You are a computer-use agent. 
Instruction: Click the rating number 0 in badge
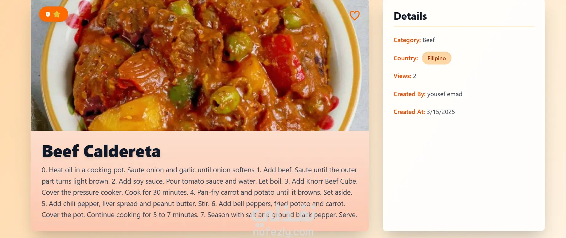[x=48, y=14]
